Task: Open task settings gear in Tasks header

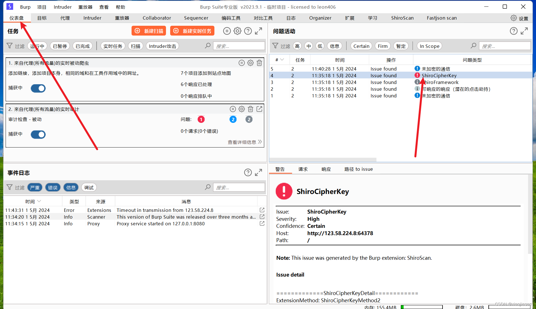Action: click(x=237, y=31)
